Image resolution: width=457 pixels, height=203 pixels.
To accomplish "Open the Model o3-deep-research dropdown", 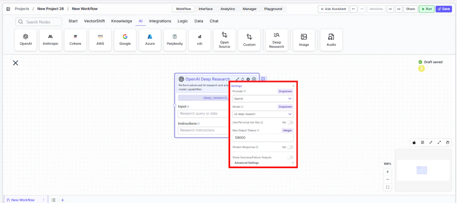I will 263,114.
